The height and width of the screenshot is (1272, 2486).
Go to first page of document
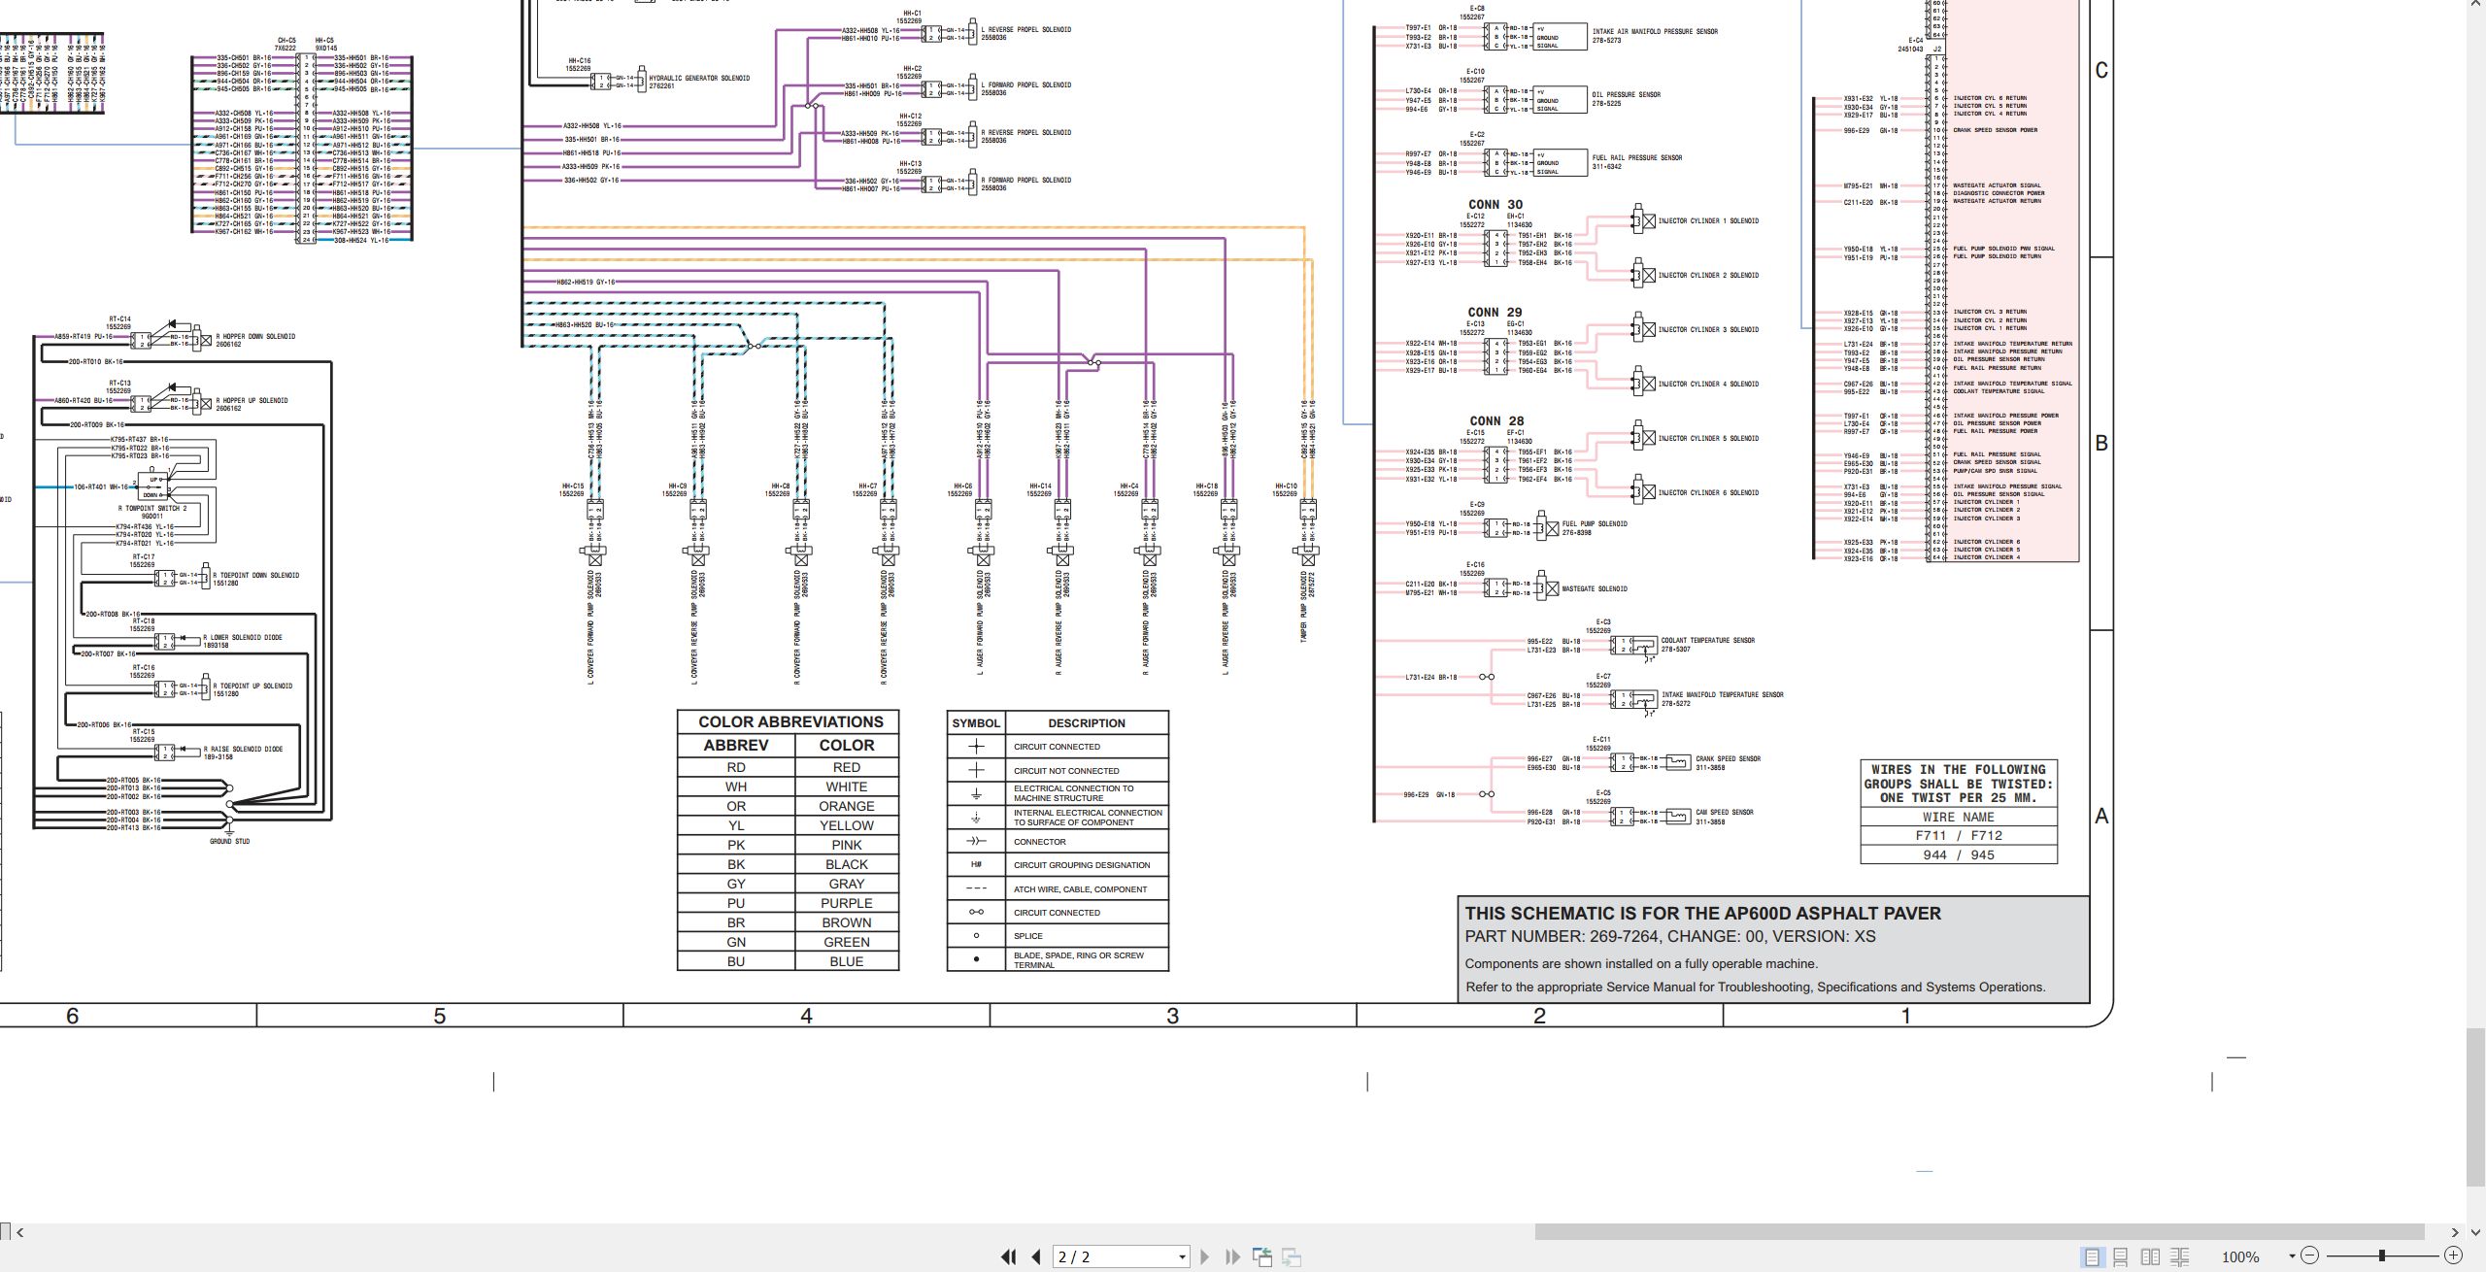[1009, 1256]
